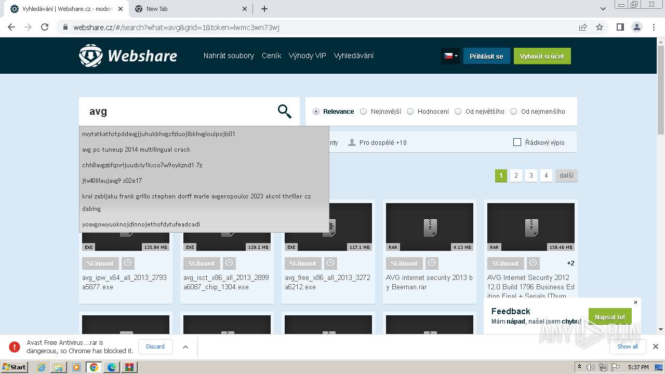Image resolution: width=665 pixels, height=374 pixels.
Task: Open Chrome side panel icon
Action: [x=620, y=28]
